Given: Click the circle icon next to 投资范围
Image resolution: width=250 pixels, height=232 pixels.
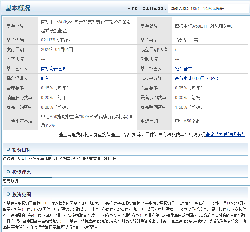Looking at the screenshot, I should pyautogui.click(x=8, y=194).
